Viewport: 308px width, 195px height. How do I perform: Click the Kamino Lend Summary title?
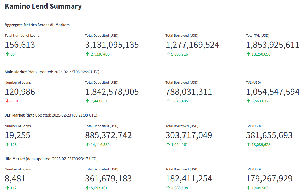(x=43, y=6)
